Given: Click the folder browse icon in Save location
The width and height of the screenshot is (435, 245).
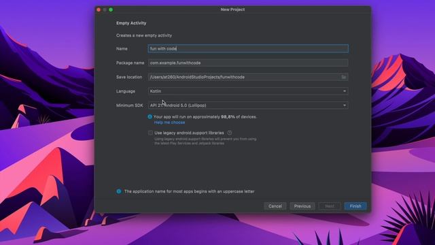Looking at the screenshot, I should point(343,77).
